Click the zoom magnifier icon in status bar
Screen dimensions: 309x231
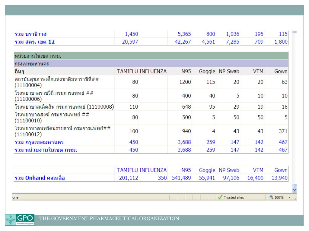coord(271,197)
